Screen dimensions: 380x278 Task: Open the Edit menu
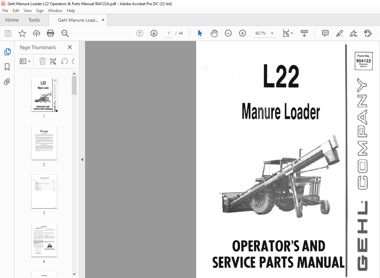click(16, 11)
